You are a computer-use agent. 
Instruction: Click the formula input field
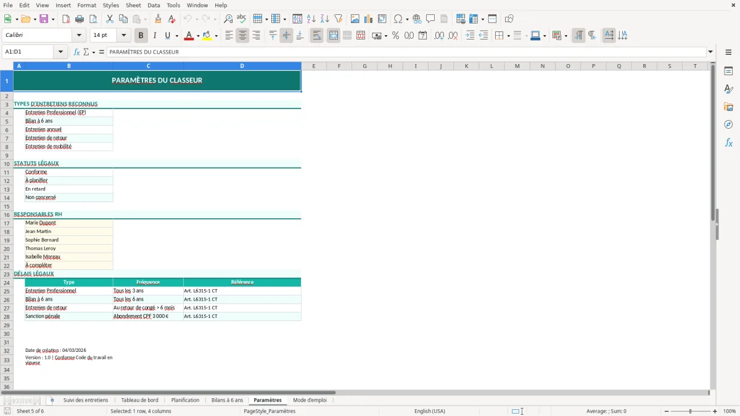[406, 52]
